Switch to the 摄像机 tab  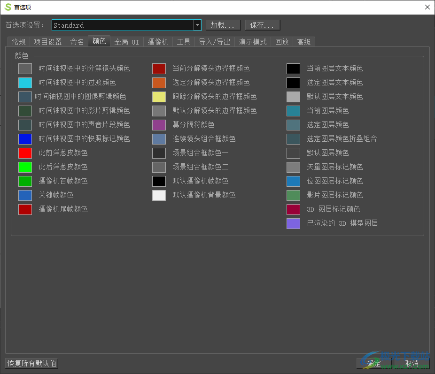click(158, 42)
